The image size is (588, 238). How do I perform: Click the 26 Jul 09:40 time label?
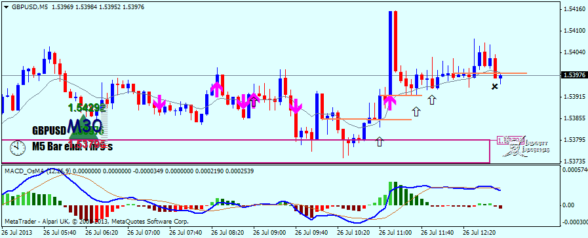(x=311, y=232)
